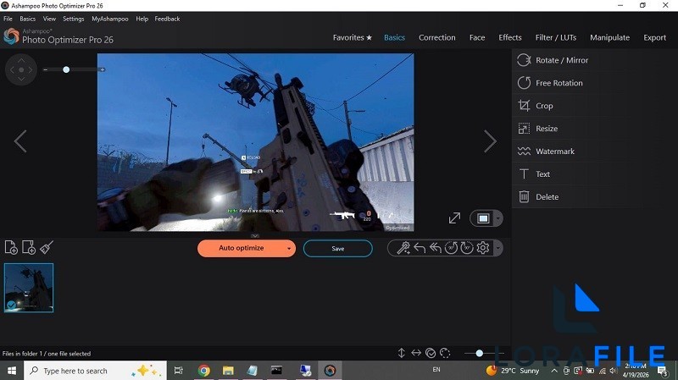
Task: Click the Save button
Action: [337, 248]
